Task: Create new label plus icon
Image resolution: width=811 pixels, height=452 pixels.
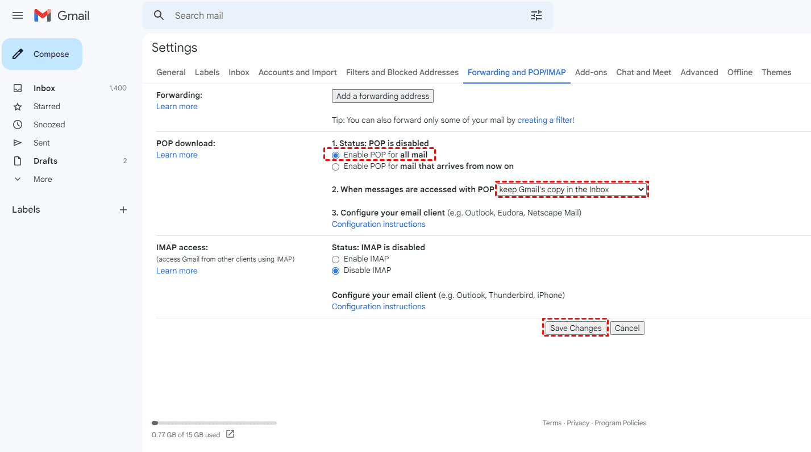Action: pyautogui.click(x=123, y=210)
